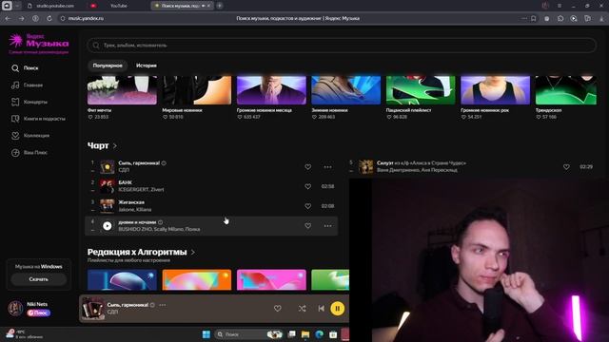Go back in the browser

[9, 18]
